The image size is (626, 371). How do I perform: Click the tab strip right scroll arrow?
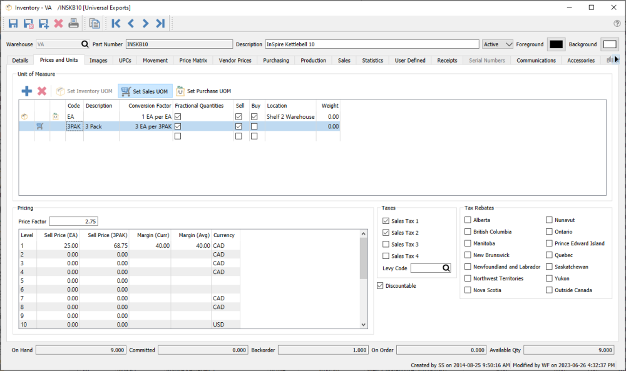click(616, 59)
